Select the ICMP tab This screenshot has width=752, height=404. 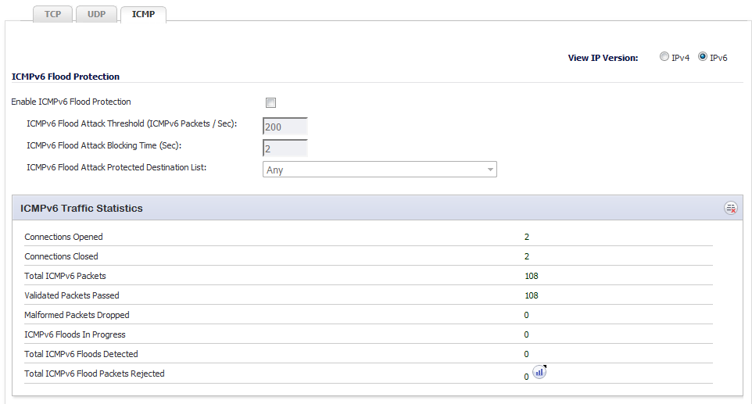click(x=143, y=14)
